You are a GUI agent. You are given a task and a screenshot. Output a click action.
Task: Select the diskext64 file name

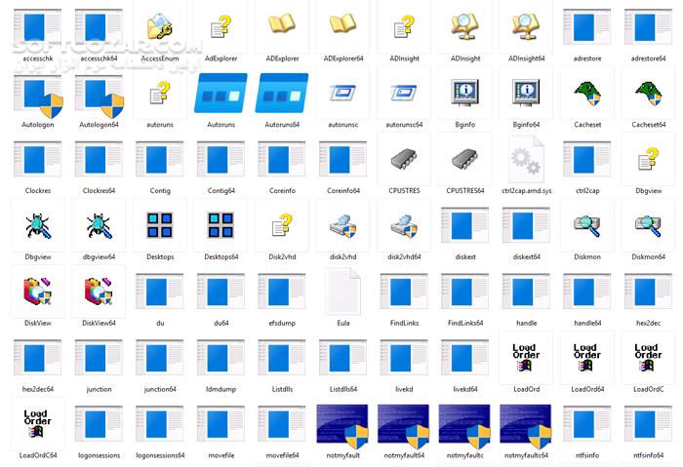pos(526,256)
